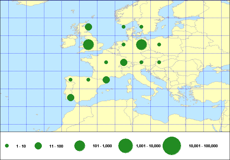Click the "11 - 100" legend label

click(56, 146)
